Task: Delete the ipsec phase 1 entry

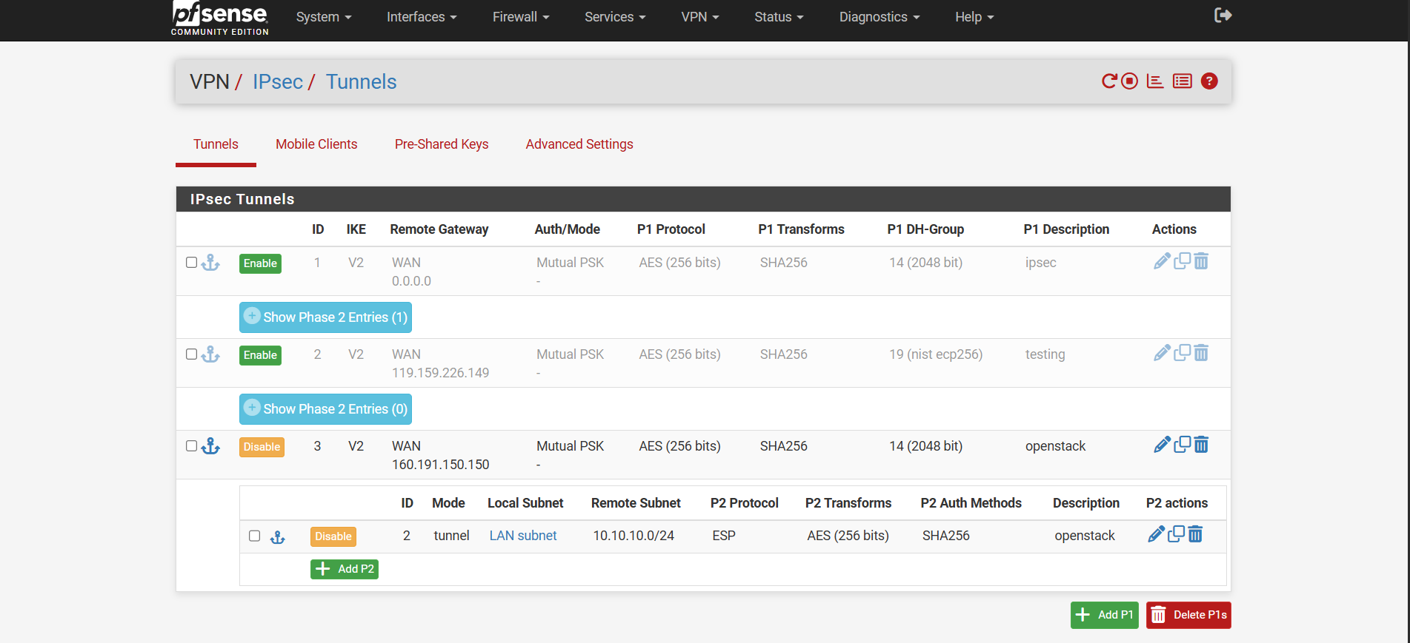Action: click(x=1201, y=261)
